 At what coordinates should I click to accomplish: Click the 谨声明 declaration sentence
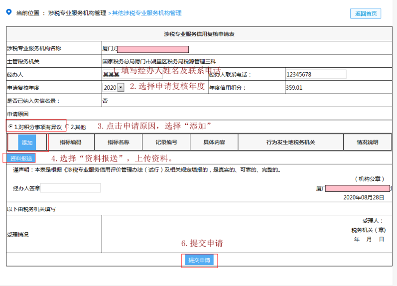coord(147,170)
